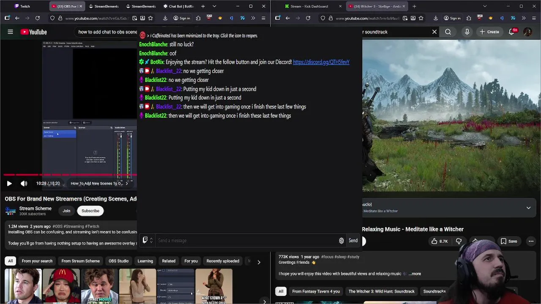Open the 'THREE MOVES' short thumbnail
The width and height of the screenshot is (541, 304).
(99, 286)
